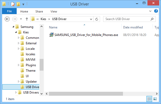Switch to the View ribbon tab
Image resolution: width=161 pixels, height=104 pixels.
[x=54, y=11]
